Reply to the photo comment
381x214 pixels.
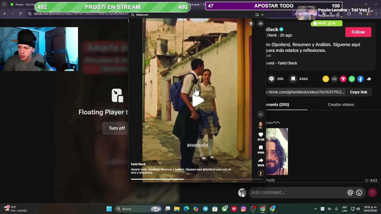[x=270, y=180]
